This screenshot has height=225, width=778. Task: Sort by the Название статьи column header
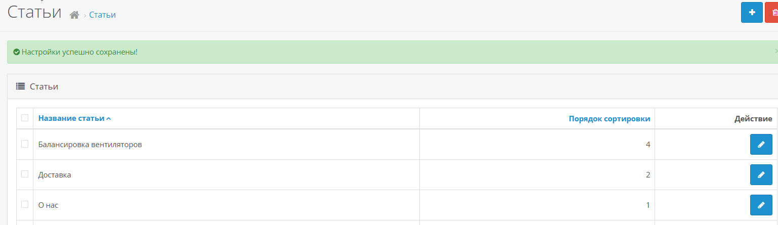coord(71,119)
